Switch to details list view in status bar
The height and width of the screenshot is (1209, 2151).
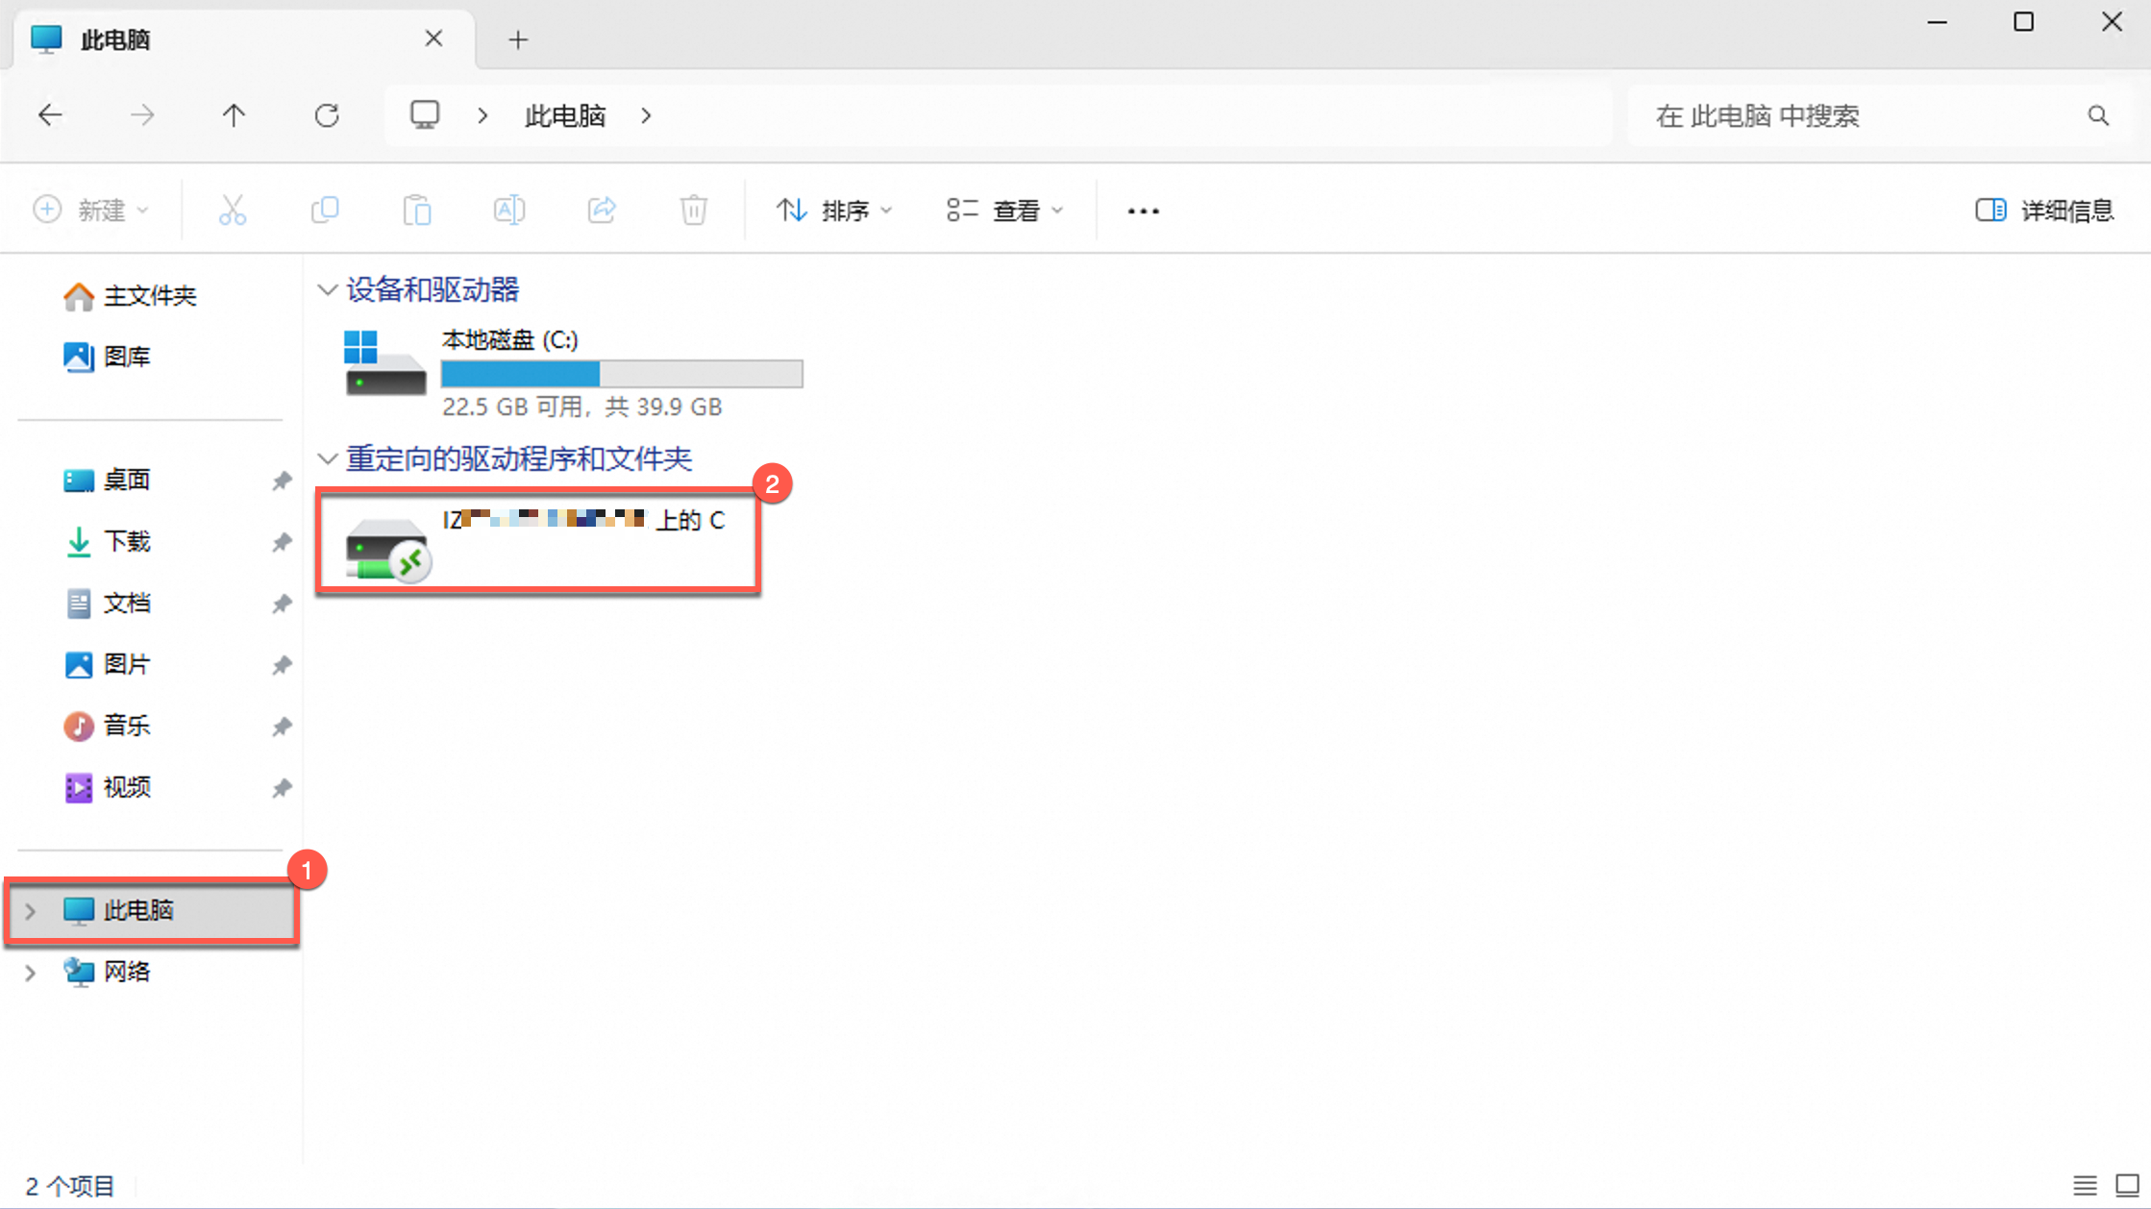click(2084, 1185)
